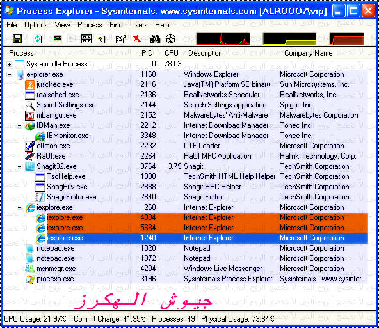The image size is (379, 328).
Task: Toggle the lower pane view toolbar icon
Action: 86,38
